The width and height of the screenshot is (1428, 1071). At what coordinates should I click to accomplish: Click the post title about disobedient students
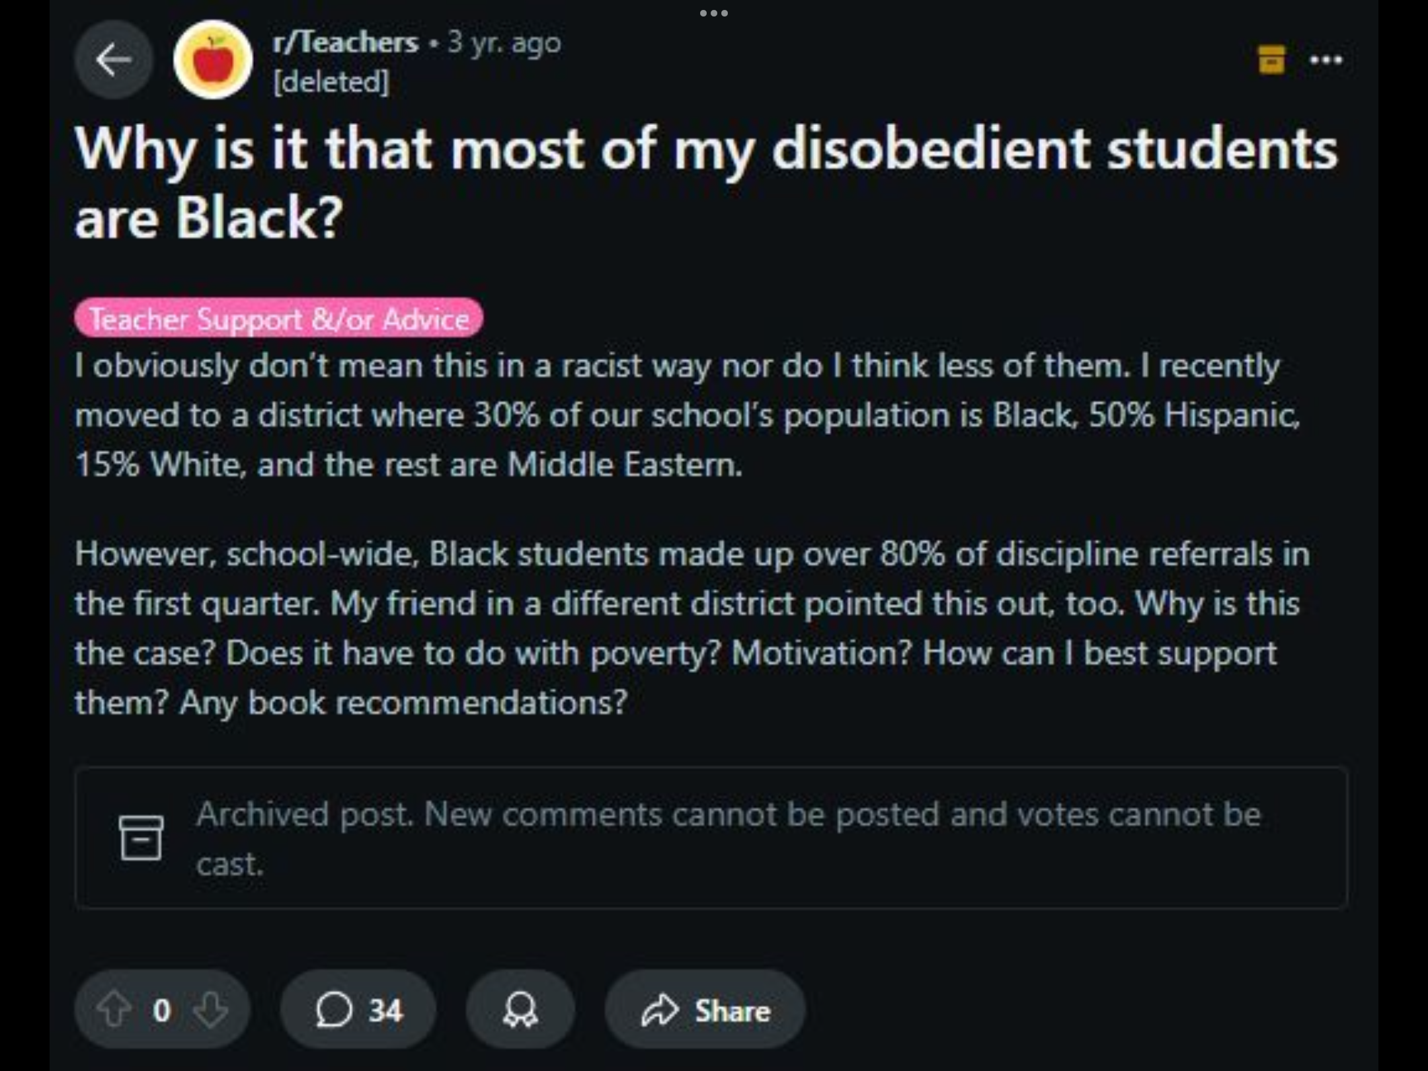[x=705, y=182]
